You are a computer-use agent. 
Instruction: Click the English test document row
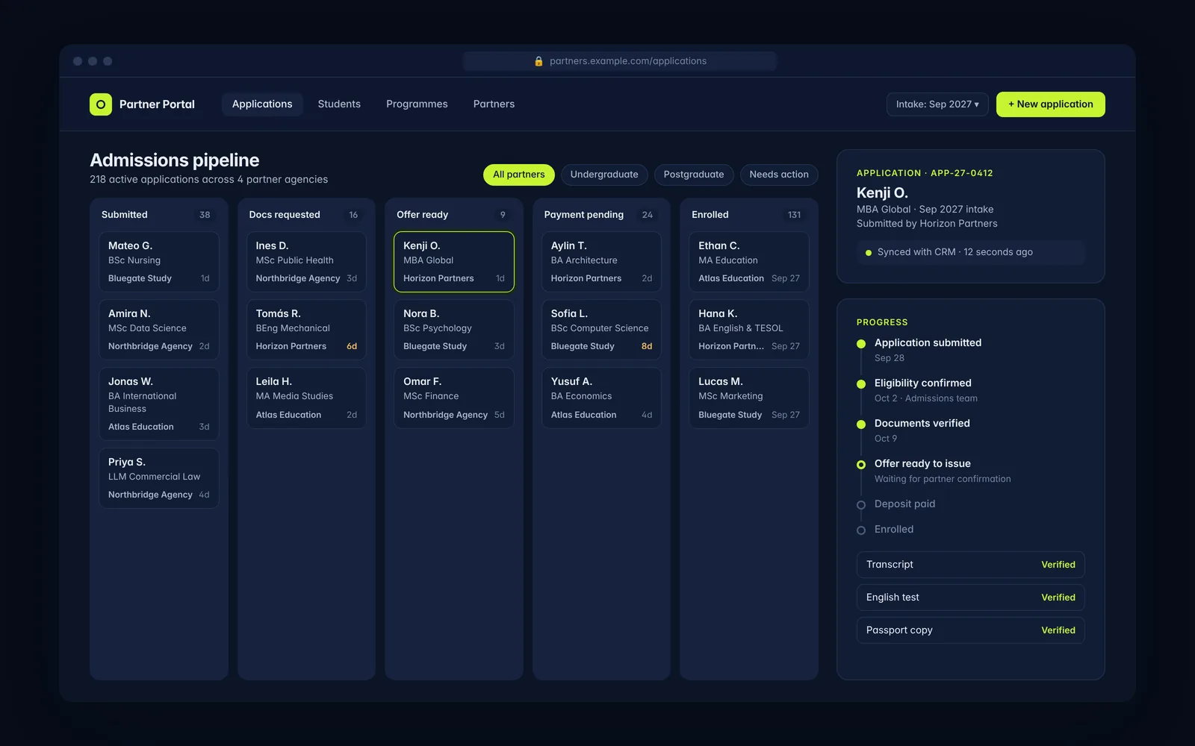970,598
